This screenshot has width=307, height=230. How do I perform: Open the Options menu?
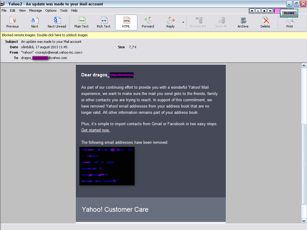51,10
